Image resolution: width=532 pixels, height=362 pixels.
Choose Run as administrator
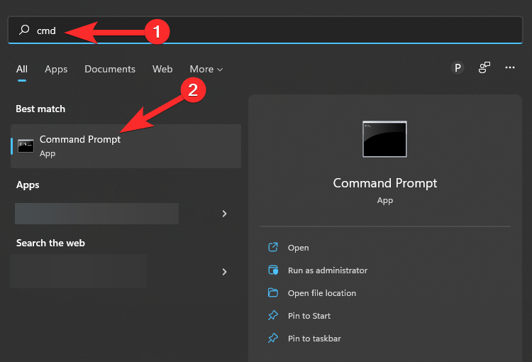327,270
